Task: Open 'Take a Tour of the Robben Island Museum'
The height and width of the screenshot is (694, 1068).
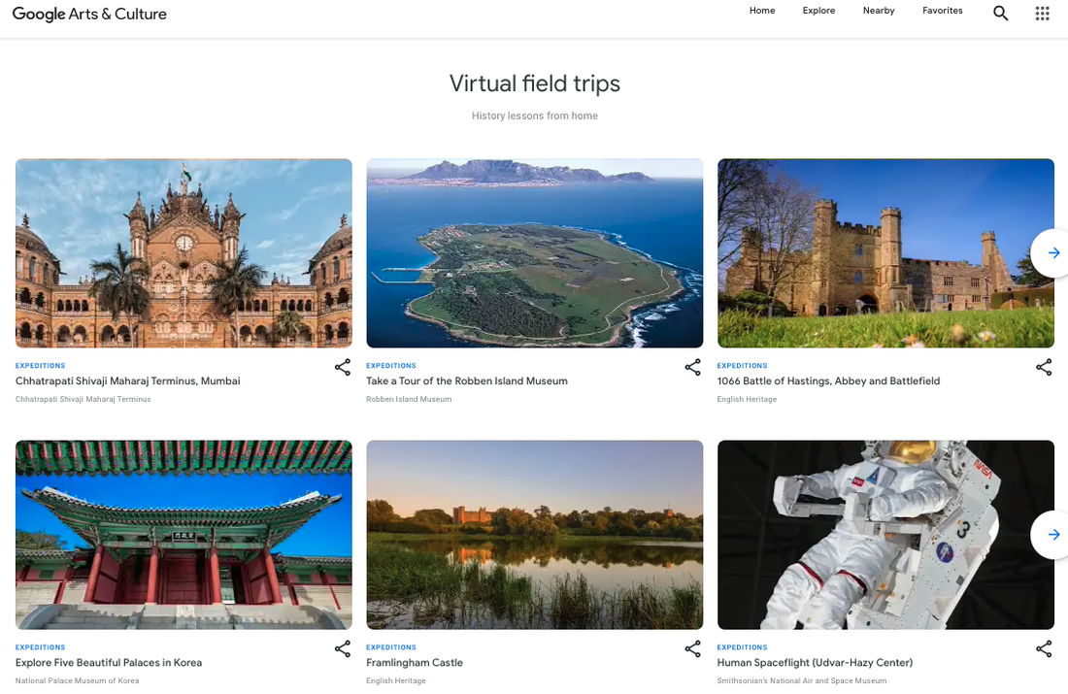Action: pyautogui.click(x=467, y=380)
